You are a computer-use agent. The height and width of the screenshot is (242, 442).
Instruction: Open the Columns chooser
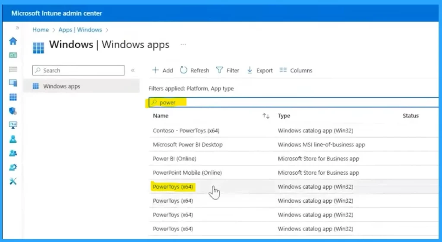[x=296, y=70]
